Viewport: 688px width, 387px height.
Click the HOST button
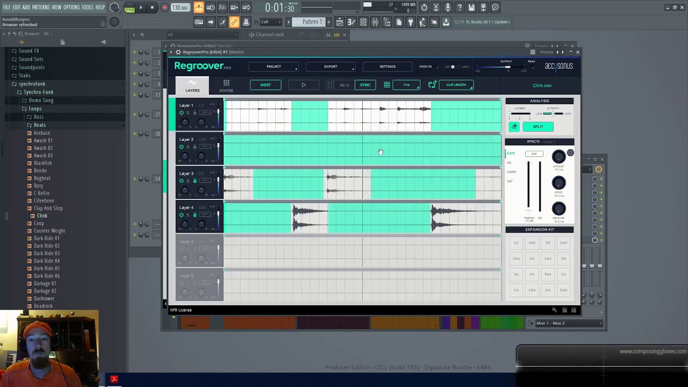266,85
